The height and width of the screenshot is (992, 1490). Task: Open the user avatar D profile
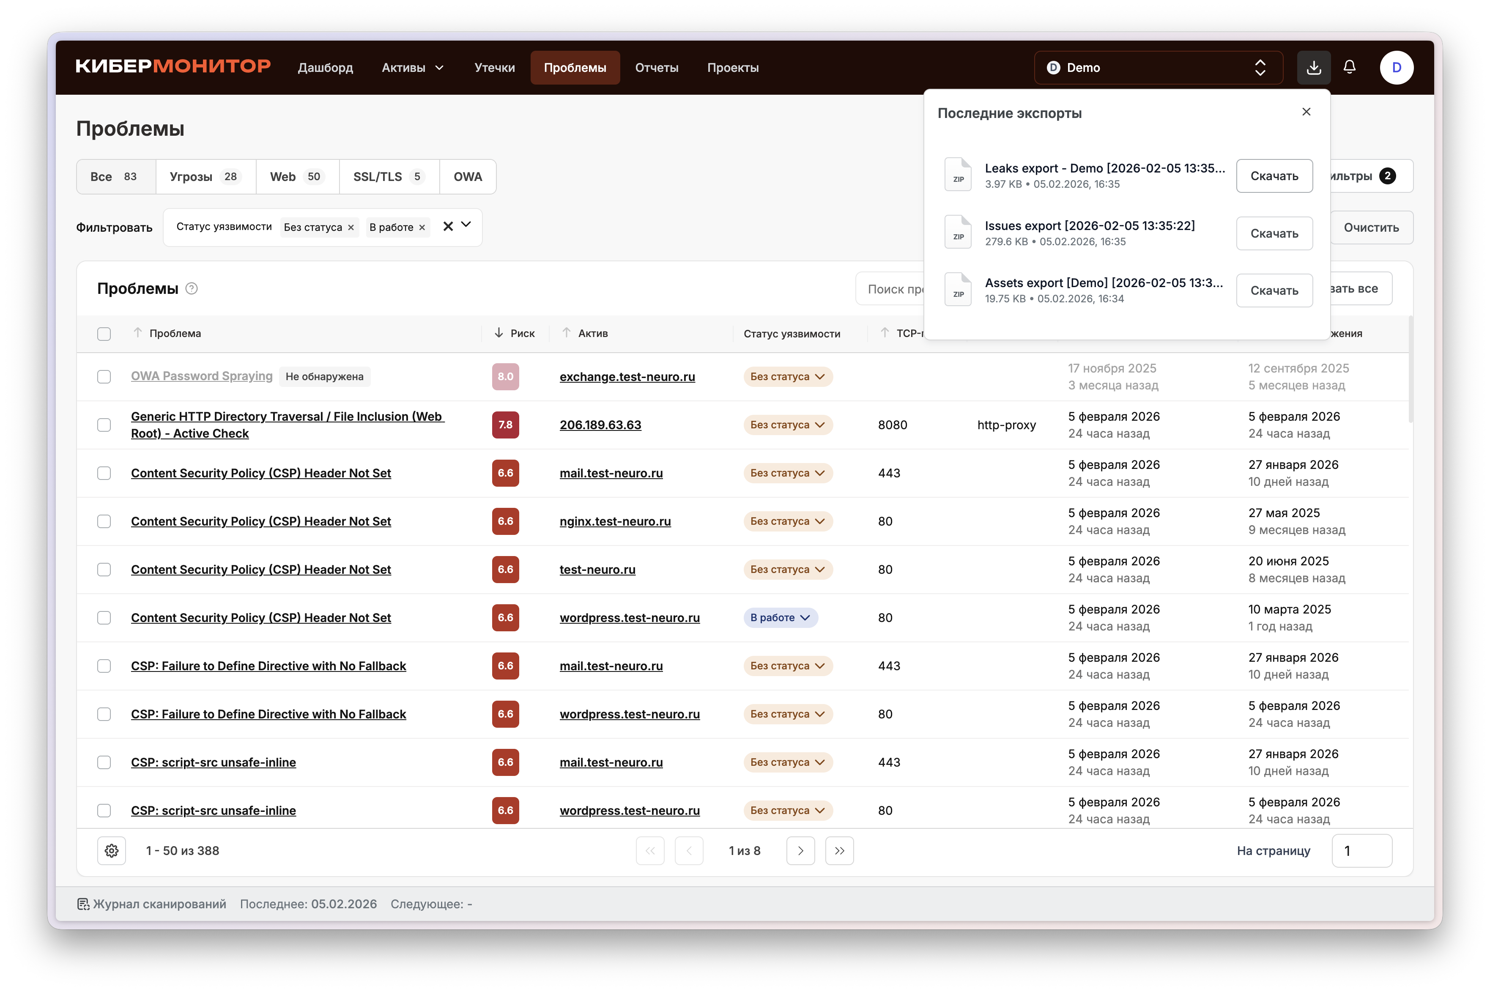point(1397,68)
